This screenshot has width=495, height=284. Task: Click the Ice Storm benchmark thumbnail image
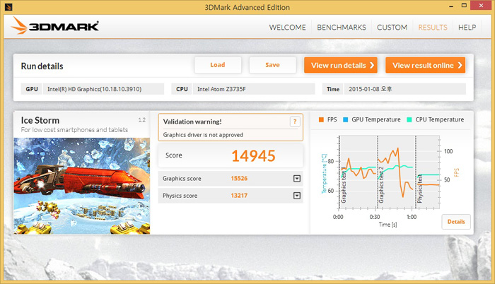[x=82, y=186]
